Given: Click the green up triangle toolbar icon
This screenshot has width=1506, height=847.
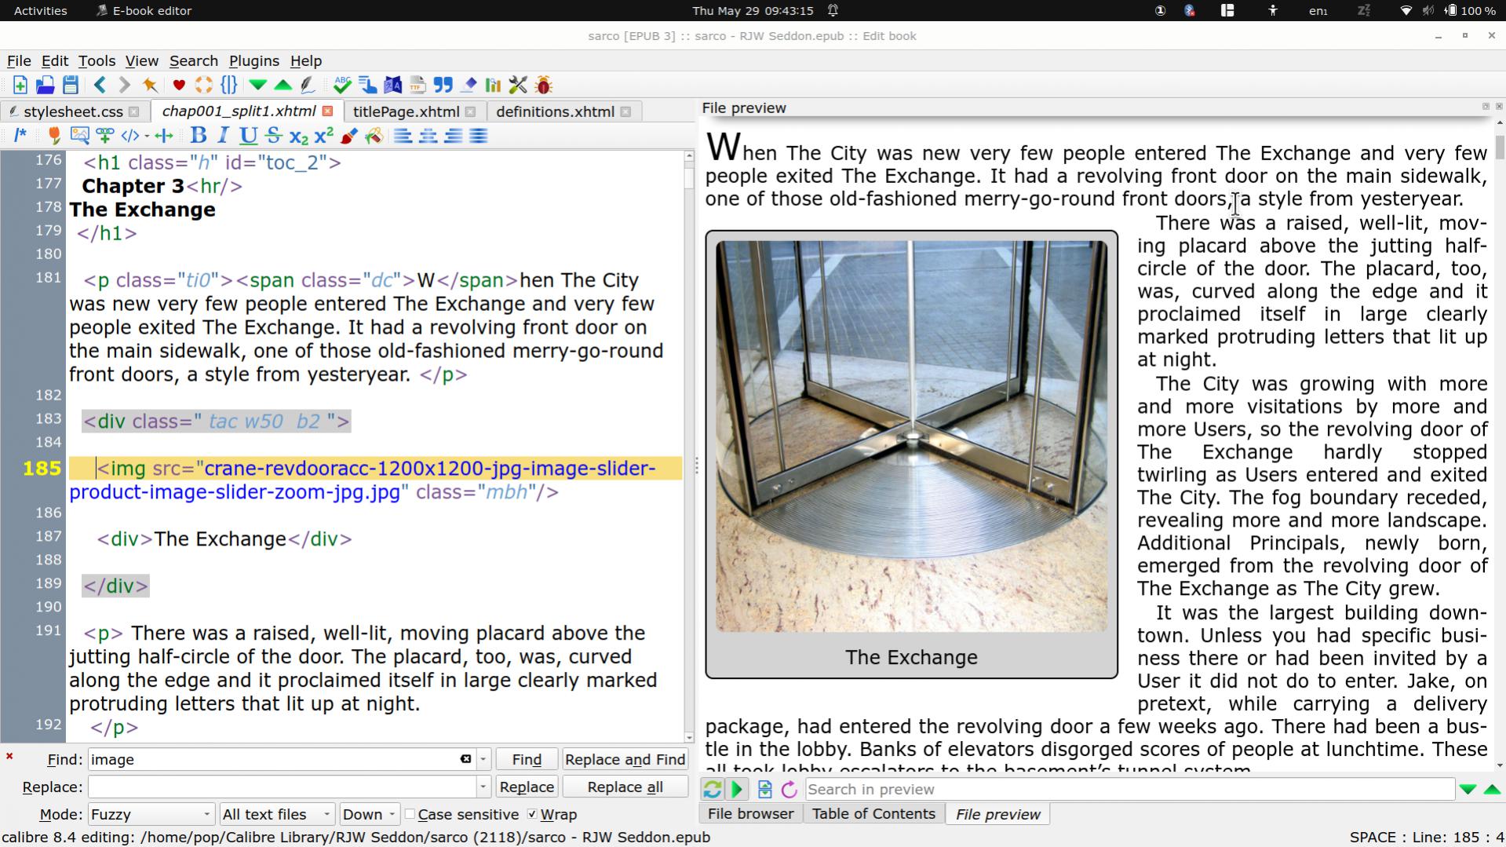Looking at the screenshot, I should 283,86.
